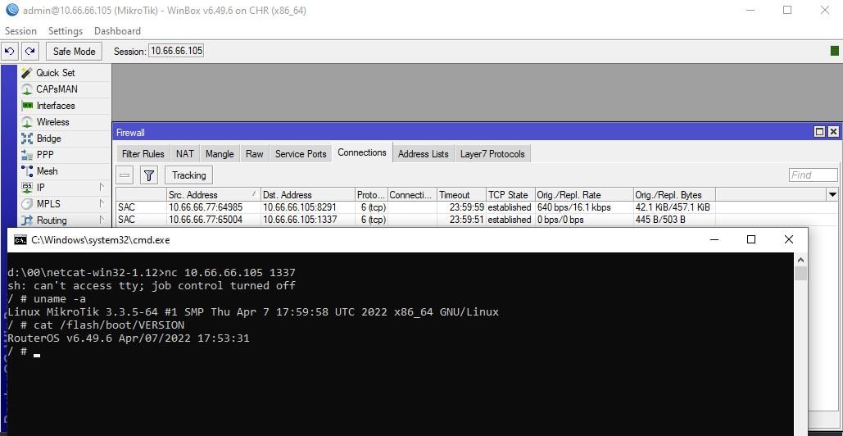Click the Redo arrow in WinBox toolbar
The image size is (843, 436).
click(30, 52)
